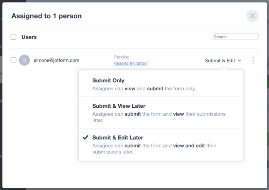
Task: Click the checkmark beside Submit & Edit Later
Action: 86,137
